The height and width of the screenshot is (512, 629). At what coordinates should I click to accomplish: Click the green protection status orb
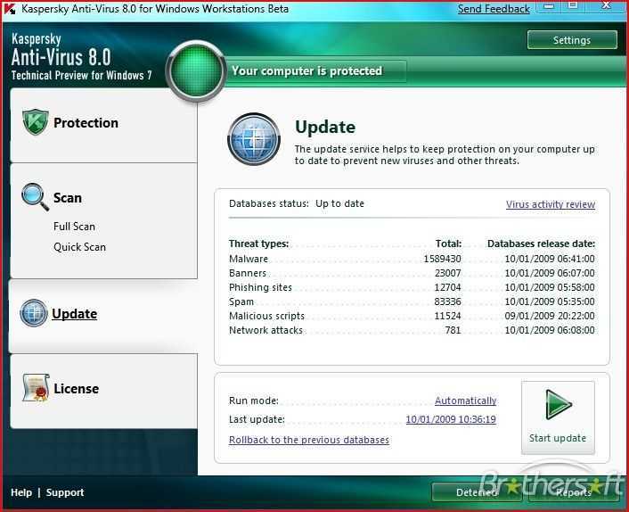point(196,70)
